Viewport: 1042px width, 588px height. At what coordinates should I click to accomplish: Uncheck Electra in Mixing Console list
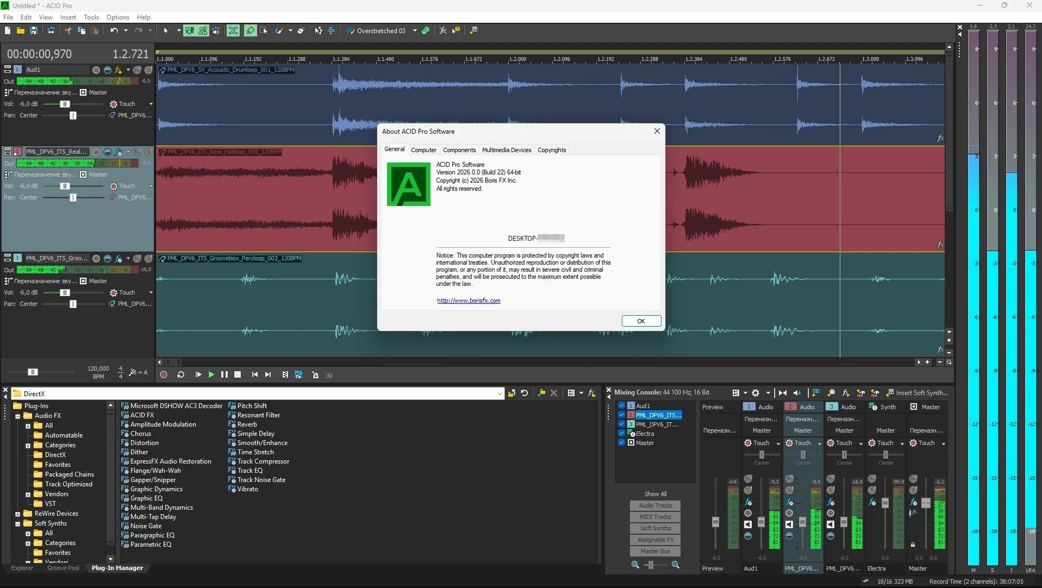point(621,433)
